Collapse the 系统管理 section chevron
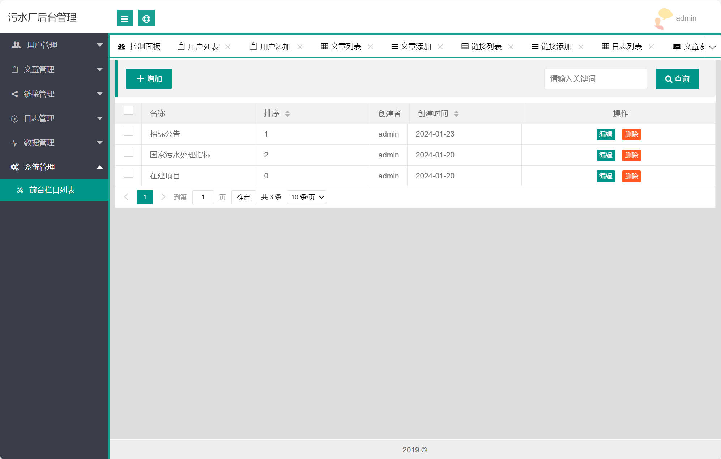The width and height of the screenshot is (721, 459). [99, 167]
